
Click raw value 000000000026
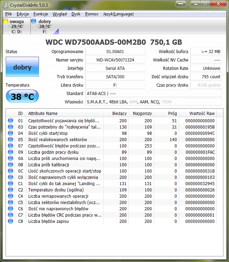(x=200, y=190)
